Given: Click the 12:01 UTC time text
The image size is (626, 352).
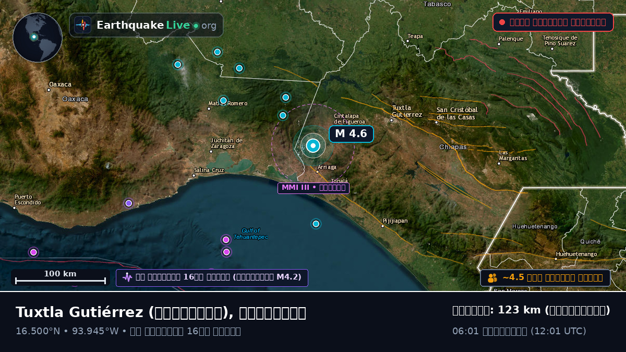Looking at the screenshot, I should coord(558,331).
